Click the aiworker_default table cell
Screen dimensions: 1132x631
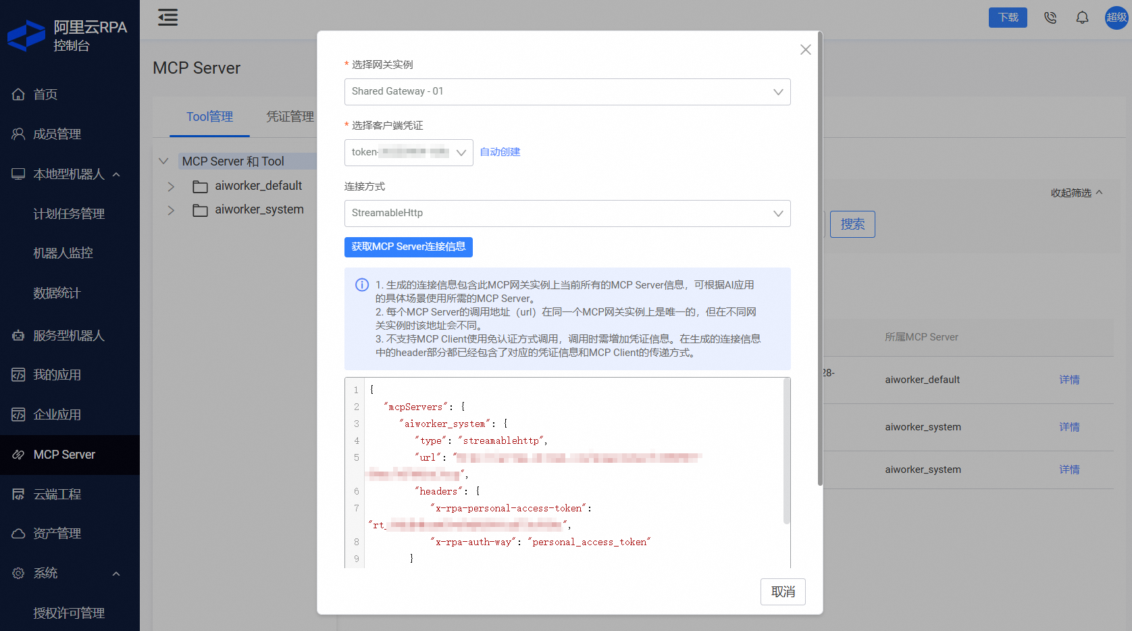pos(922,380)
